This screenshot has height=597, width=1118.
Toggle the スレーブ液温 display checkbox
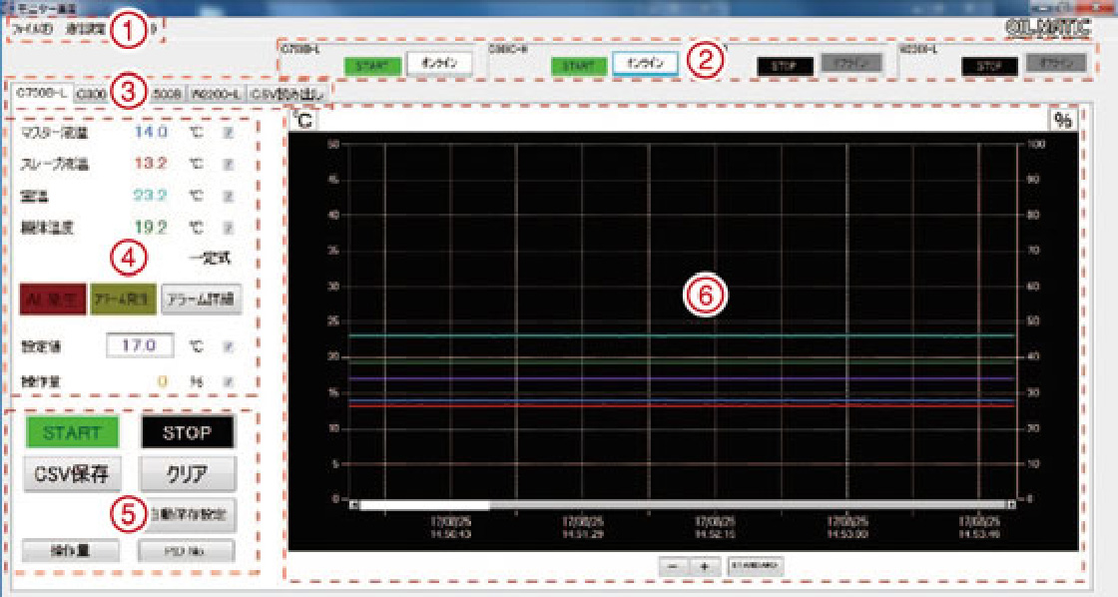tap(228, 163)
